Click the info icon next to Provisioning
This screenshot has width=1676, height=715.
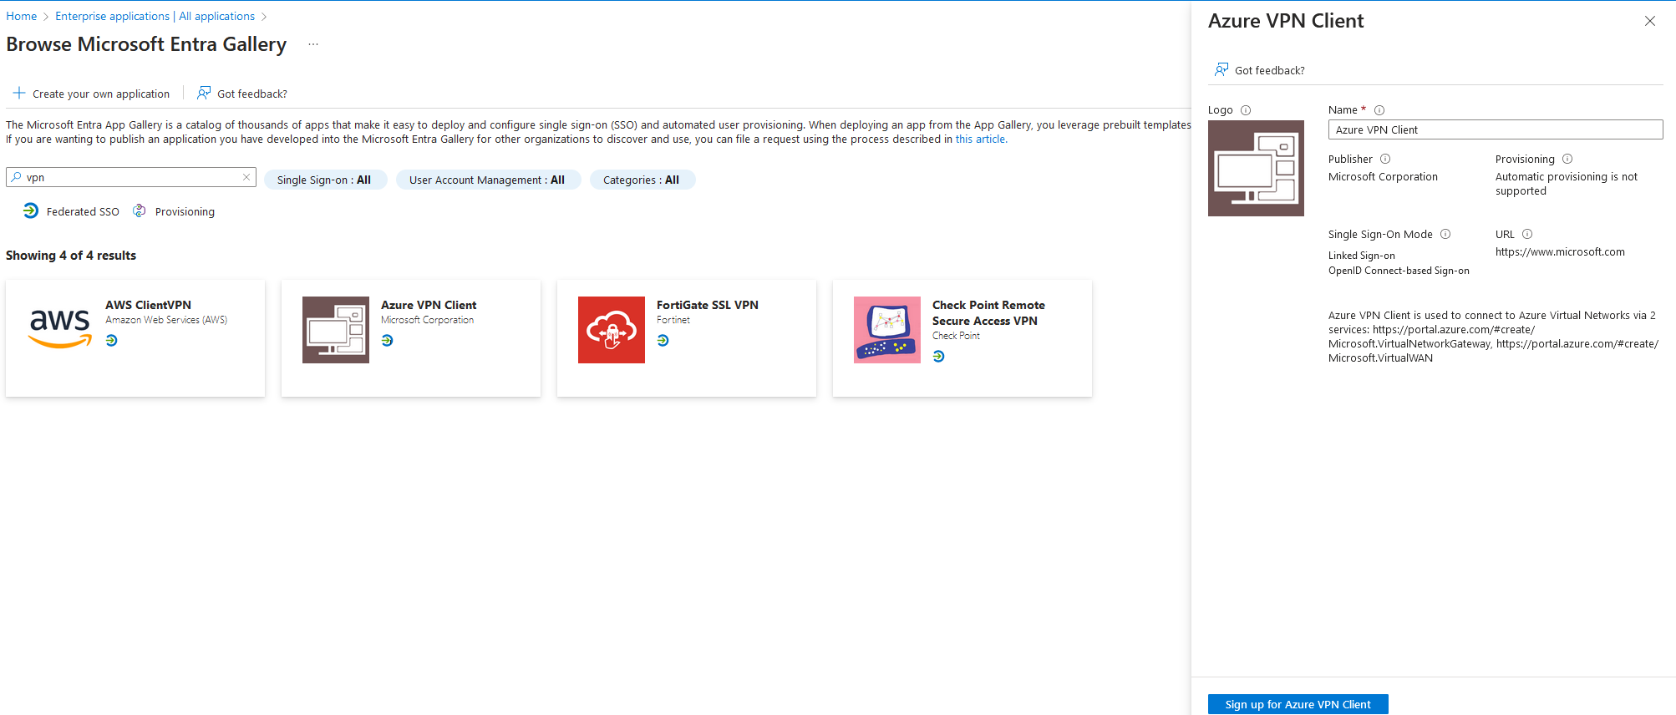tap(1567, 159)
